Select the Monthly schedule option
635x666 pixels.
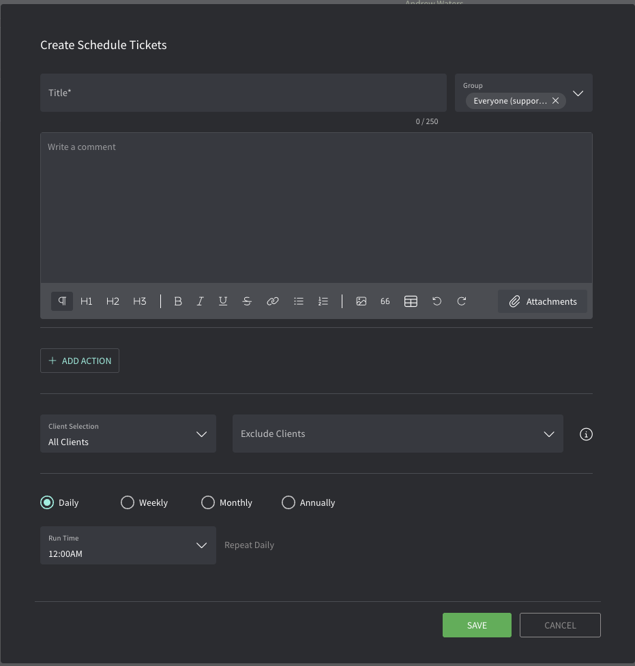pos(208,502)
